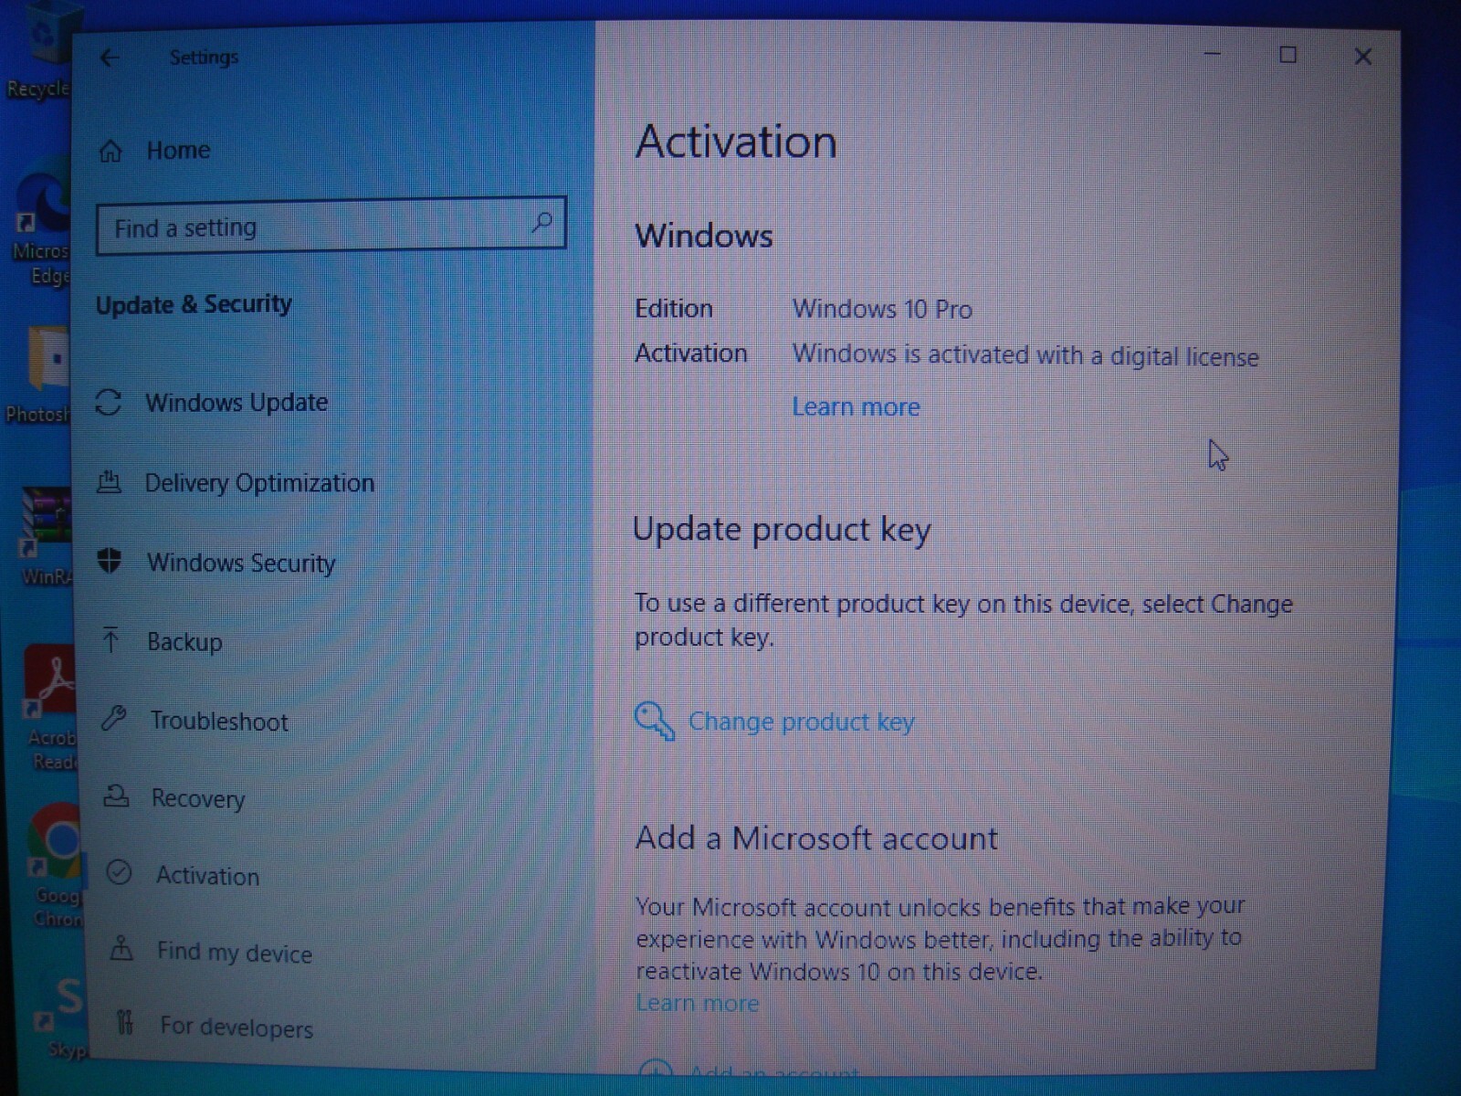Select the Backup arrow icon
This screenshot has height=1096, width=1461.
111,639
